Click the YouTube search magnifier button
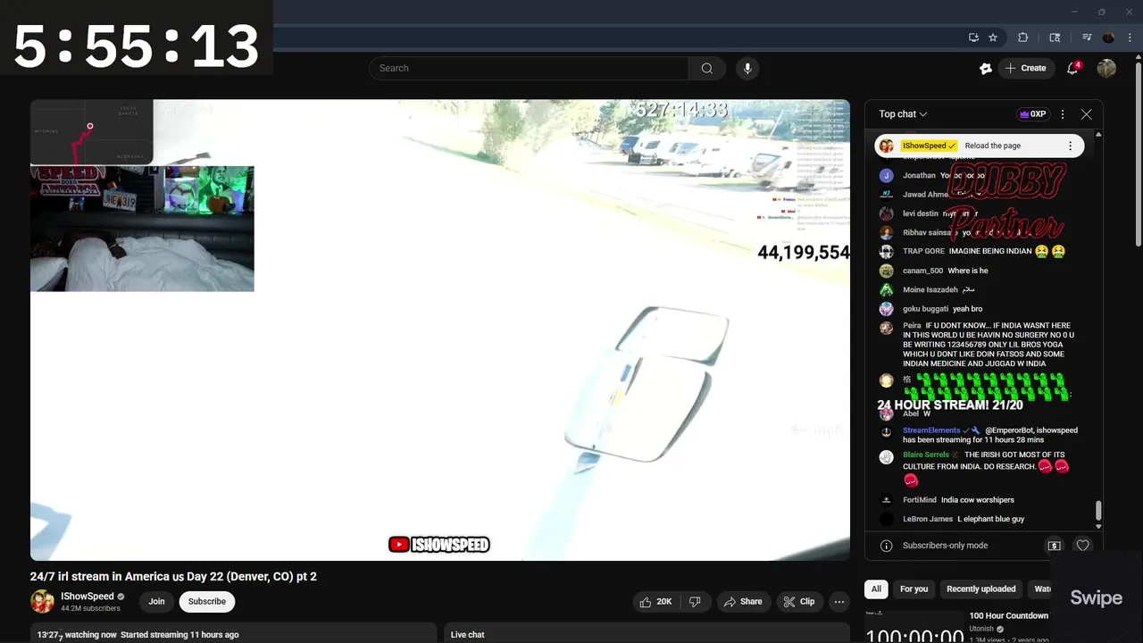Viewport: 1143px width, 643px height. [x=706, y=68]
